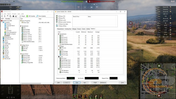Click the red base capture marker icon
This screenshot has height=99, width=176.
click(x=131, y=23)
